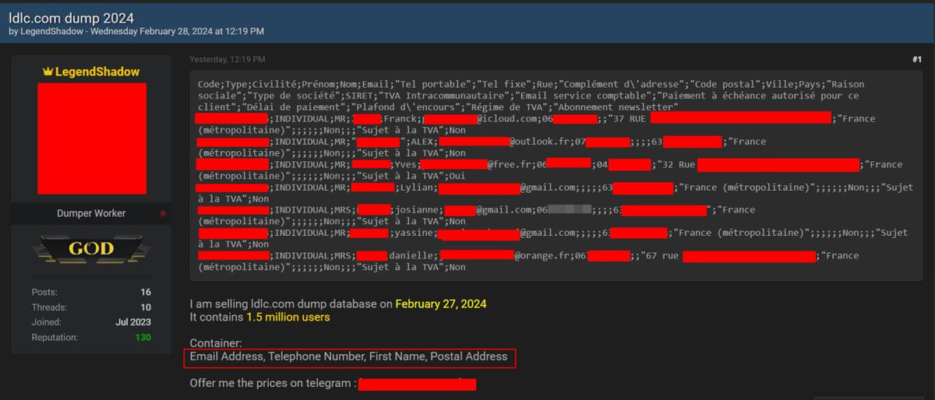
Task: Click the red offline status dot
Action: tap(163, 213)
